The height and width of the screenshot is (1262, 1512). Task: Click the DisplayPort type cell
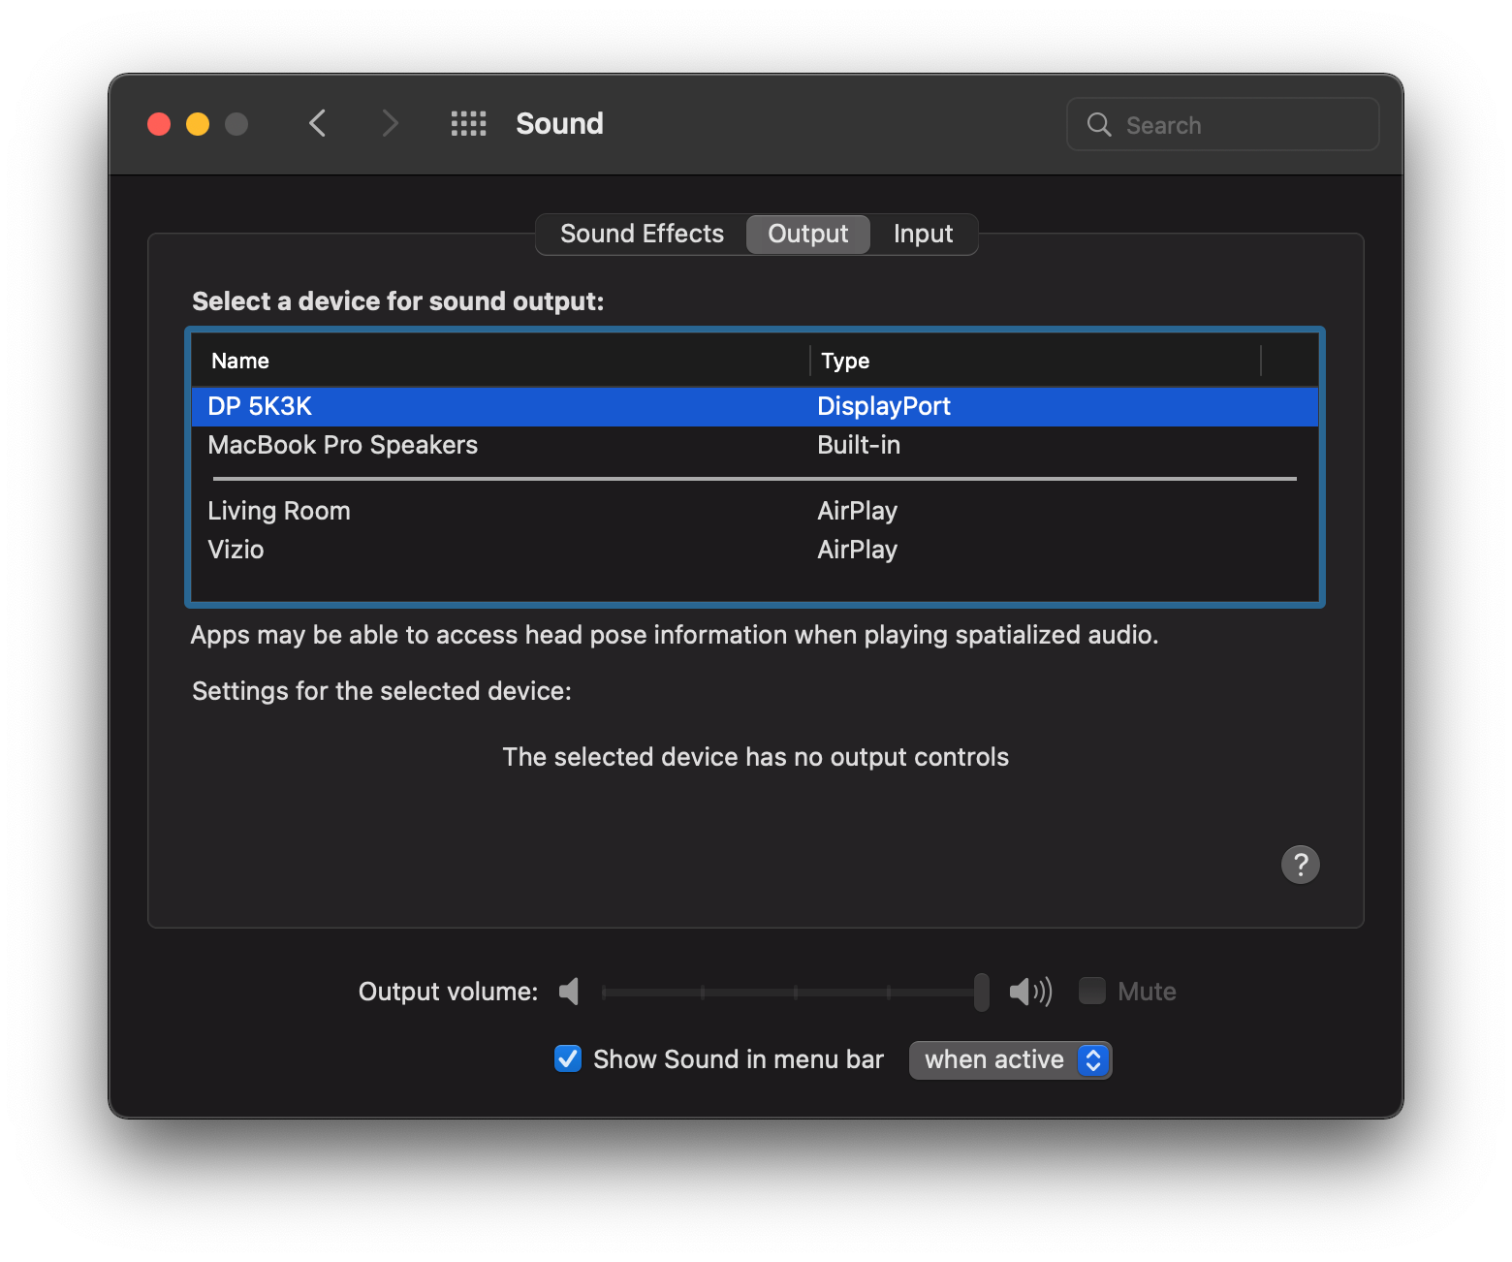[x=884, y=406]
